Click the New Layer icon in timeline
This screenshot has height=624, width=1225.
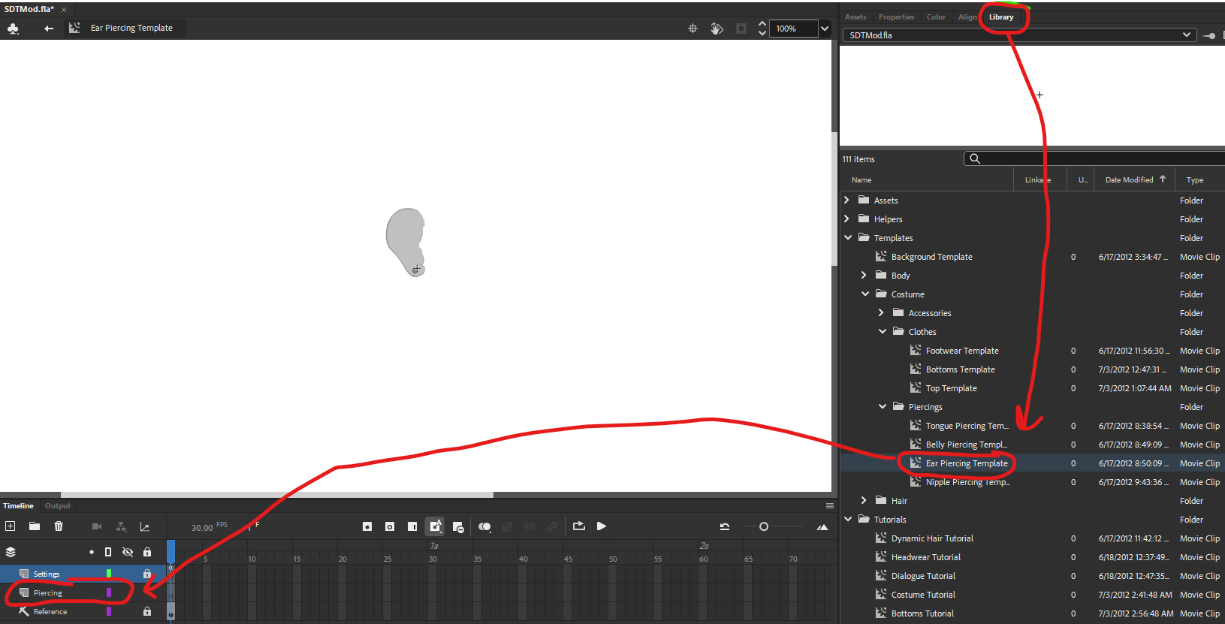(x=11, y=526)
